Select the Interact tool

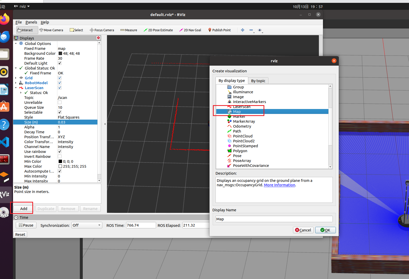tap(27, 30)
